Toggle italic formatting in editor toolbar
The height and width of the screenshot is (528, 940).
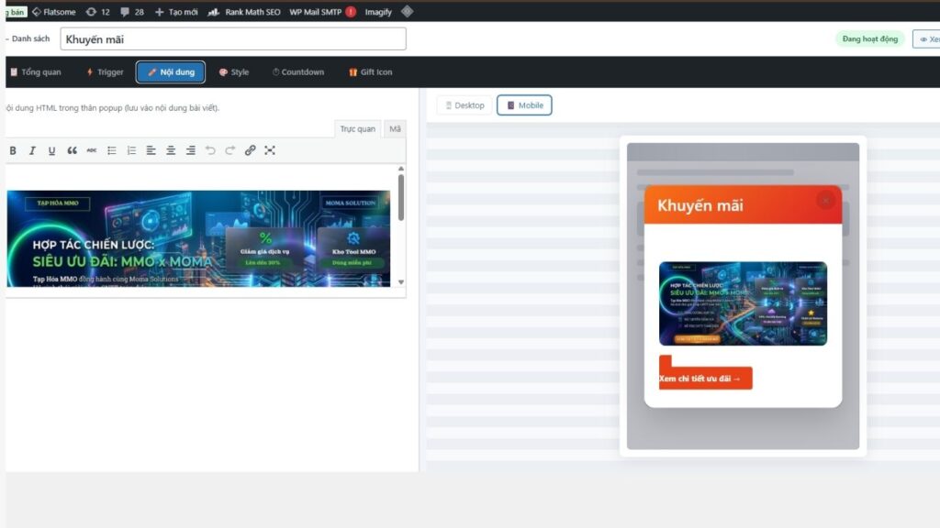pos(32,150)
